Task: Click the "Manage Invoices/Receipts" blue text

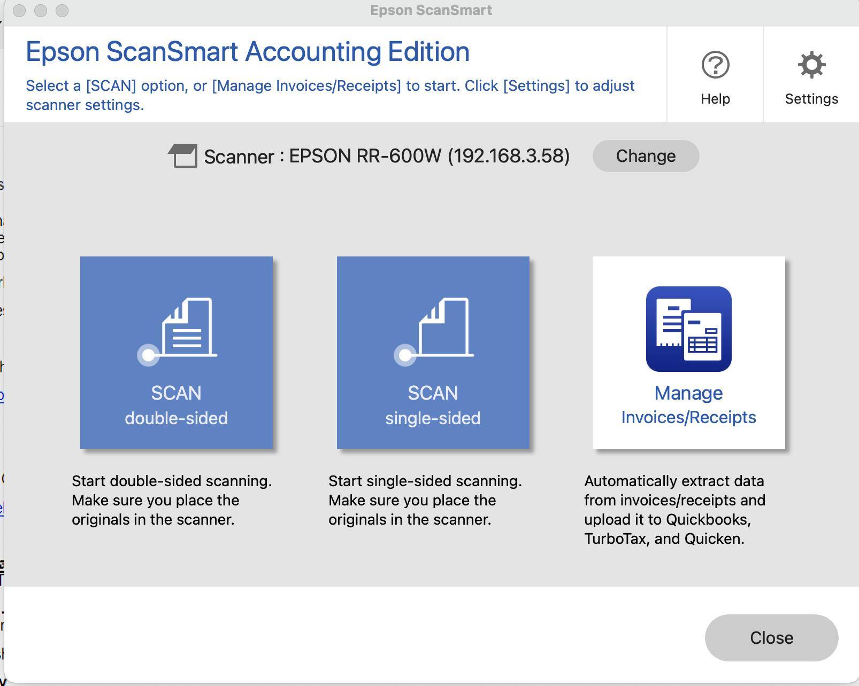Action: pos(688,405)
